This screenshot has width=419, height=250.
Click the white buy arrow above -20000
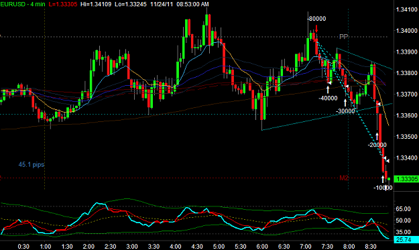(x=377, y=136)
